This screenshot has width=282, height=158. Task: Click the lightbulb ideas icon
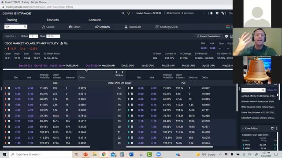[128, 13]
